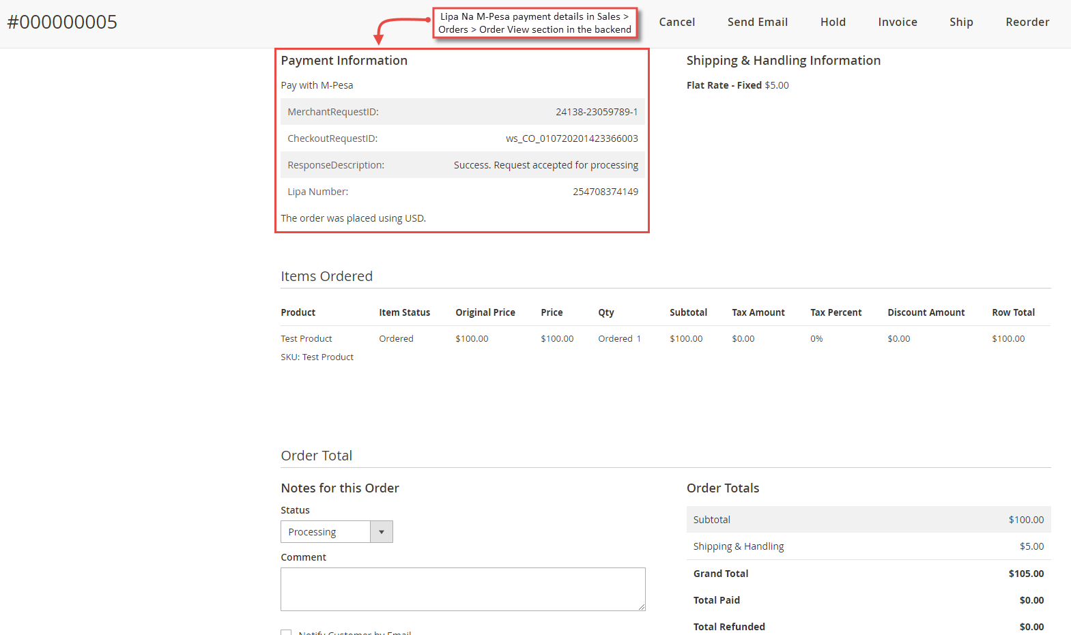Click the Lipa Number 254708374149

point(605,192)
